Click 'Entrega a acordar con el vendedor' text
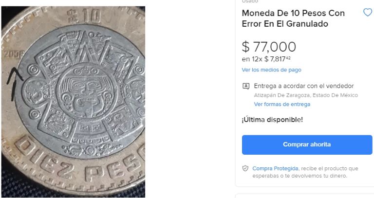The image size is (374, 198). click(304, 86)
